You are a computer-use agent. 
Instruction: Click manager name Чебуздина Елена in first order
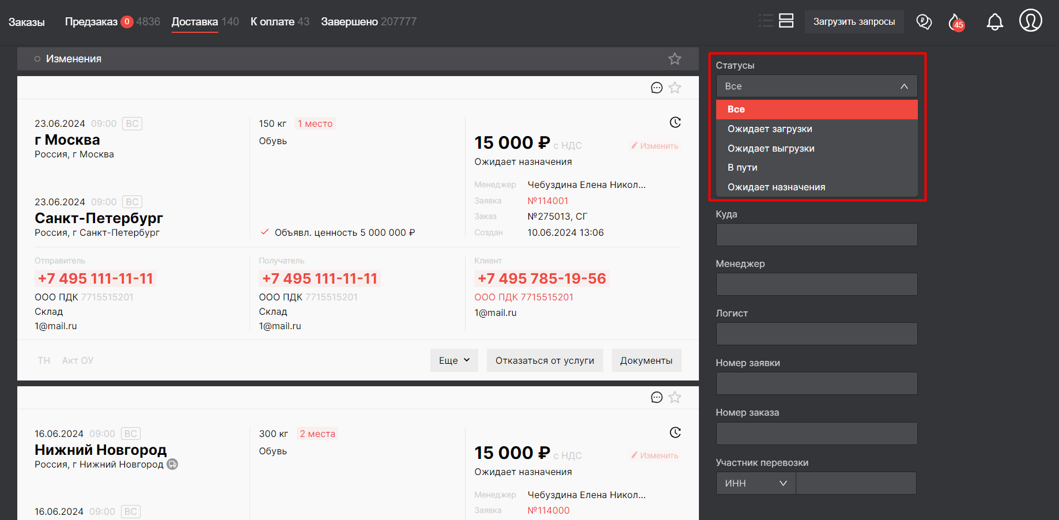tap(587, 184)
